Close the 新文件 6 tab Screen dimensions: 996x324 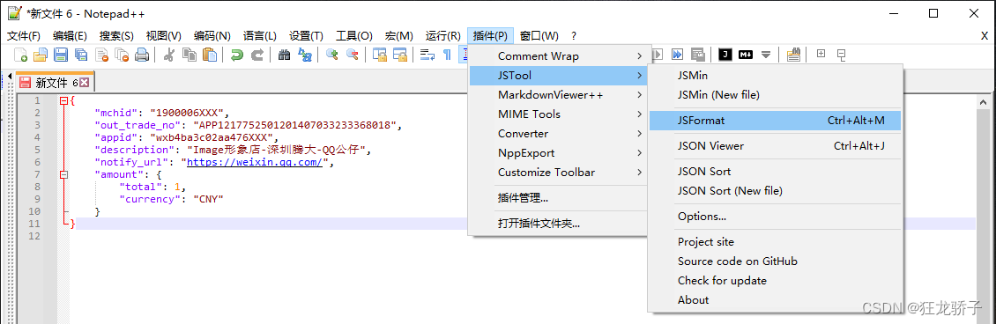point(84,83)
